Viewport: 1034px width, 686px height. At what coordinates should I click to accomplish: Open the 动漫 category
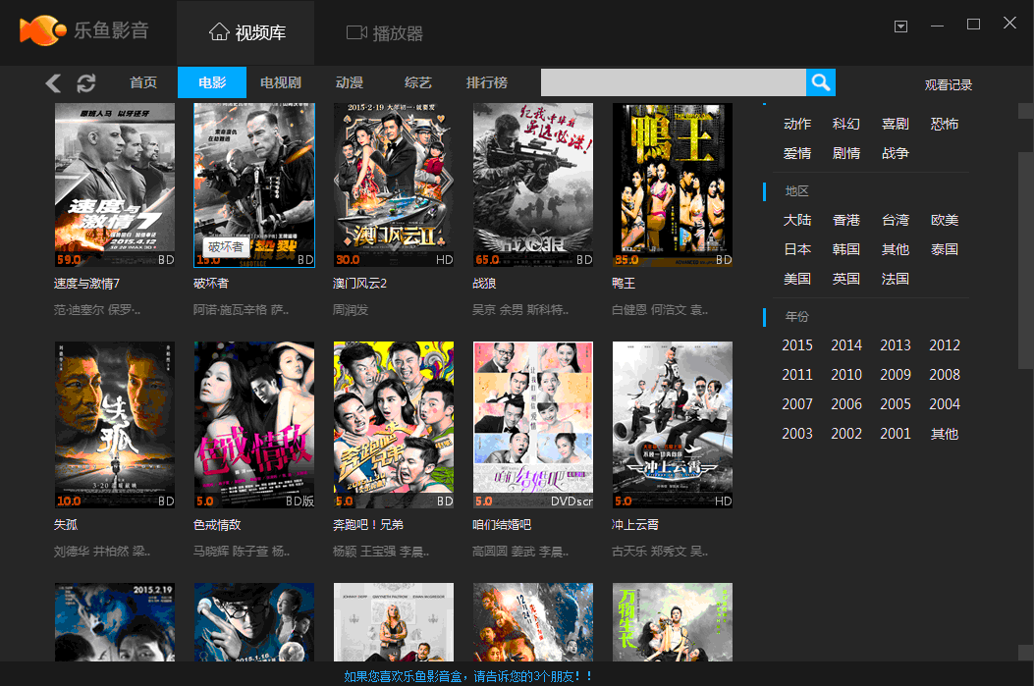pos(349,82)
